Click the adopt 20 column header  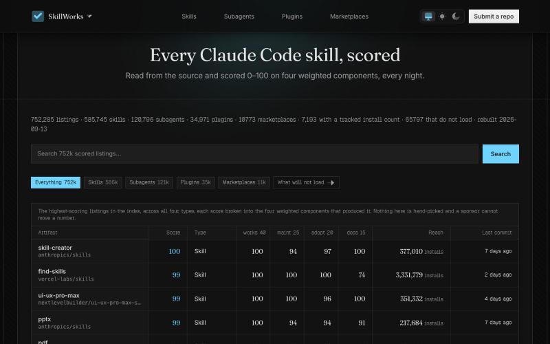[322, 233]
